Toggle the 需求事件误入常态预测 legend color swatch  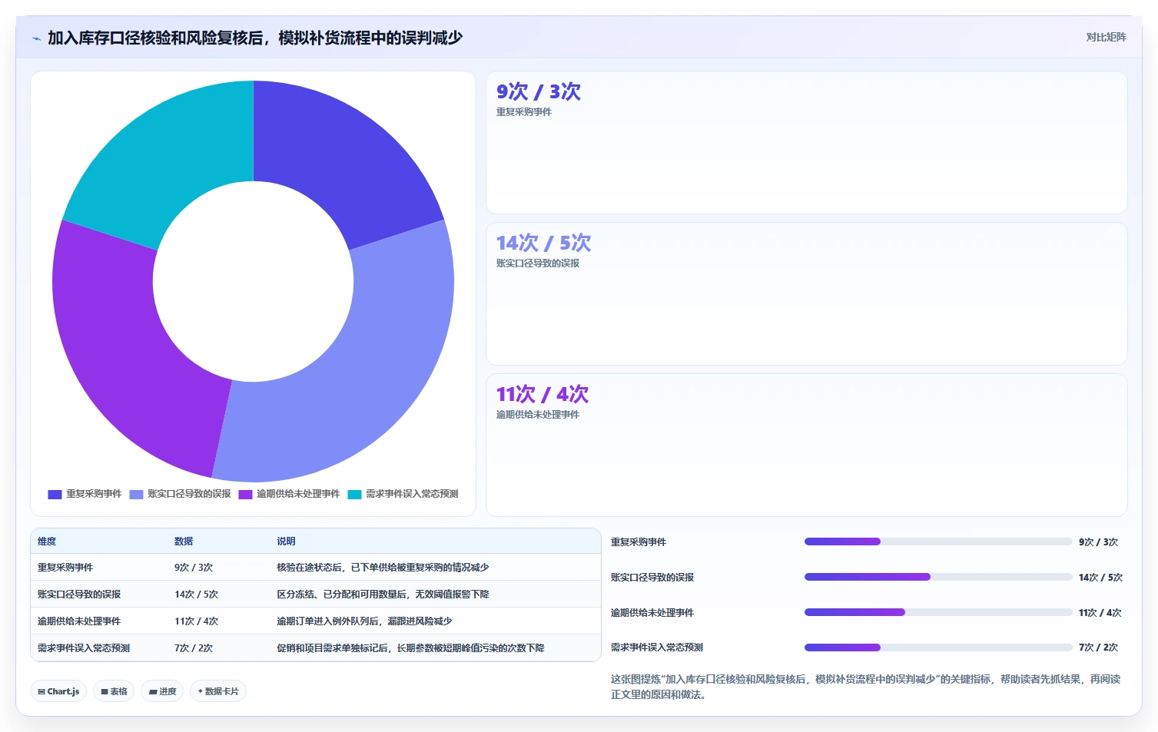pos(354,494)
